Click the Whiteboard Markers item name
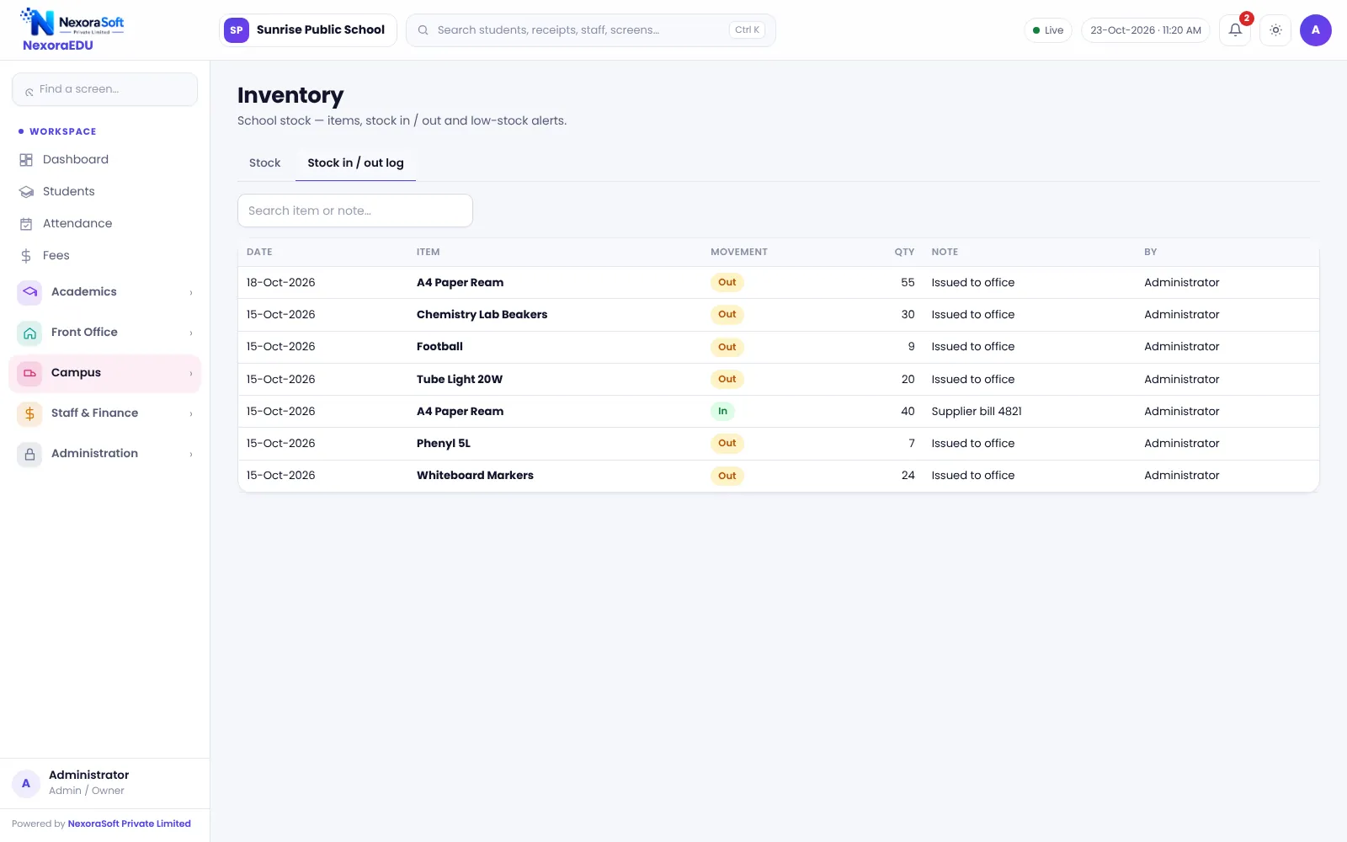 tap(475, 476)
